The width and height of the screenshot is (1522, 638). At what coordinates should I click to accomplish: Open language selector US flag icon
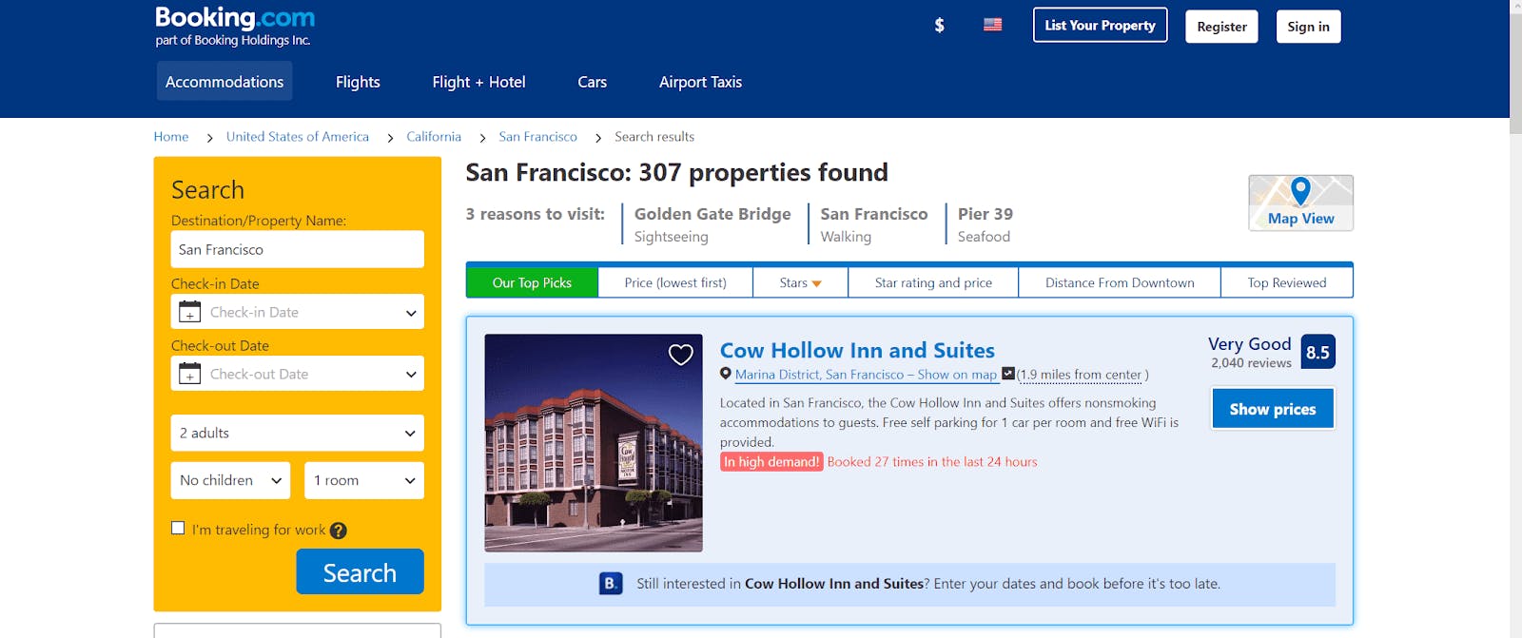pos(992,25)
